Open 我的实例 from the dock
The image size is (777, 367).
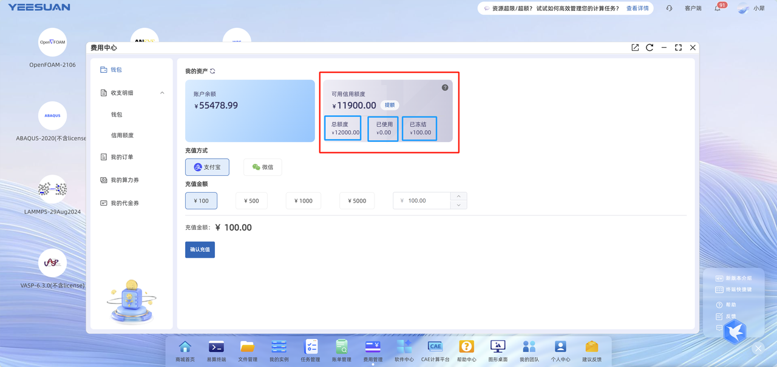[x=279, y=351]
